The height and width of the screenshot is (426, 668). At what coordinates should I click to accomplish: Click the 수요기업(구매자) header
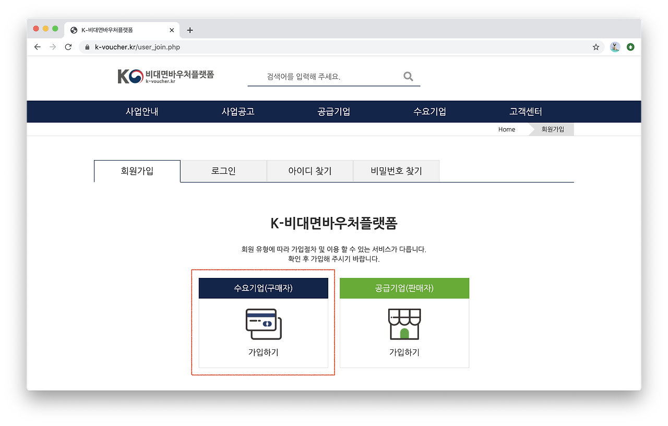point(264,288)
